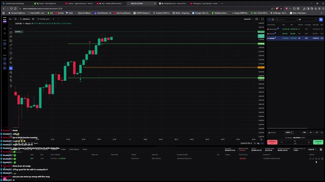325x182 pixels.
Task: Toggle lock all drawings
Action: (11, 76)
